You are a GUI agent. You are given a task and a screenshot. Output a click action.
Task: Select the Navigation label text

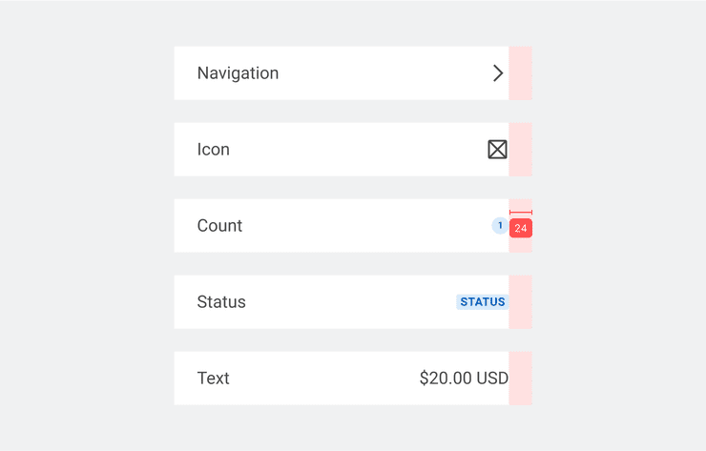[238, 73]
